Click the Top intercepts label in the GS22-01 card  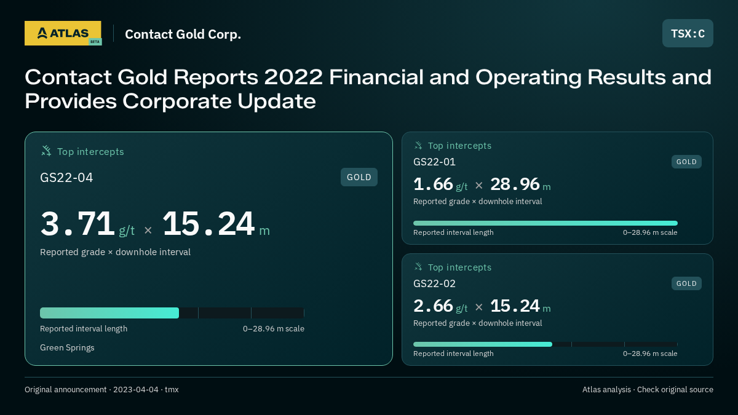coord(459,146)
